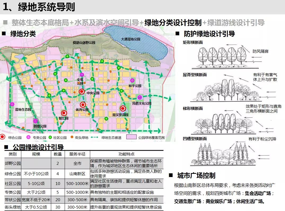This screenshot has width=285, height=211.
Task: Click the magenta marker above 文萃公园
Action: point(82,75)
